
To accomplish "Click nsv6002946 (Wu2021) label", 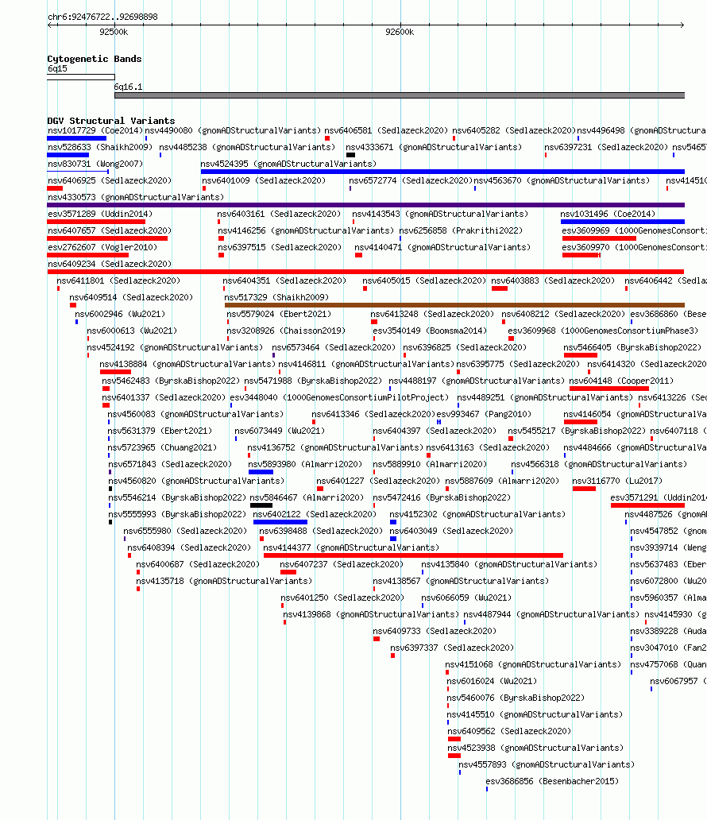I will (x=120, y=314).
